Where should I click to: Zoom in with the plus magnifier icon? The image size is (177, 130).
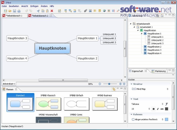[120, 84]
